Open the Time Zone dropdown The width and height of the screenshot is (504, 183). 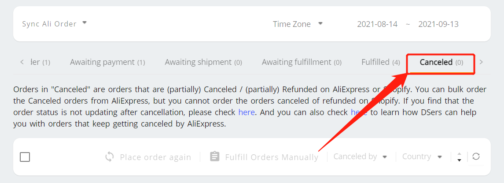[x=298, y=24]
